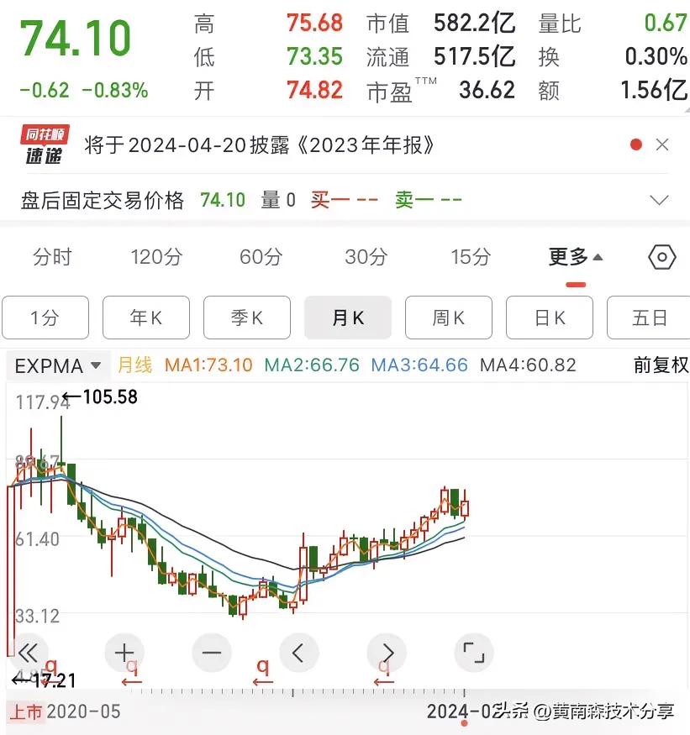Click the MA2:66.76 indicator label

click(x=312, y=365)
